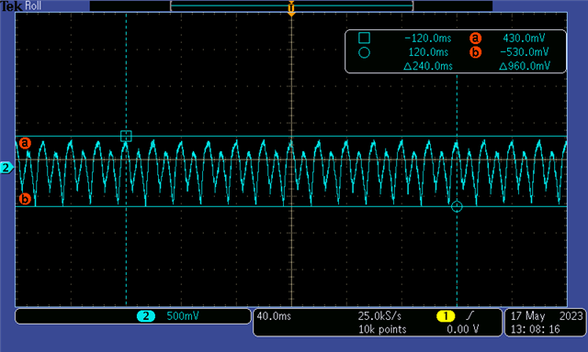
Task: Click the yellow trigger channel 1 badge
Action: (x=446, y=316)
